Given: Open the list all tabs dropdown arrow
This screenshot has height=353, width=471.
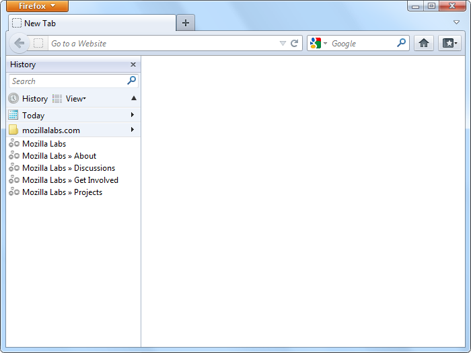Looking at the screenshot, I should coord(457,22).
